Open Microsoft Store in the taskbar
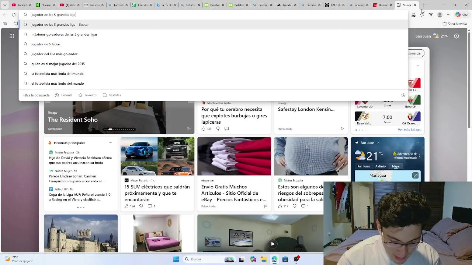The image size is (472, 265). pos(285,259)
